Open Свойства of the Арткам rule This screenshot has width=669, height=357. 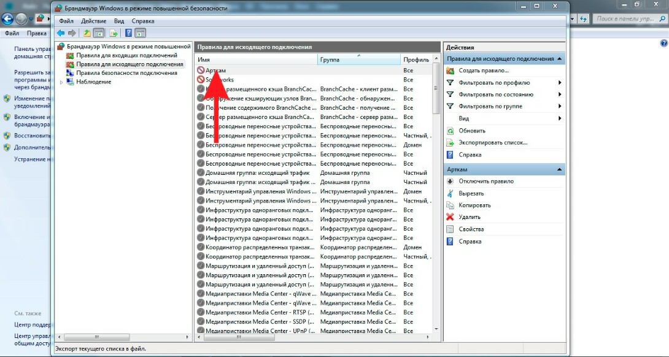click(471, 229)
